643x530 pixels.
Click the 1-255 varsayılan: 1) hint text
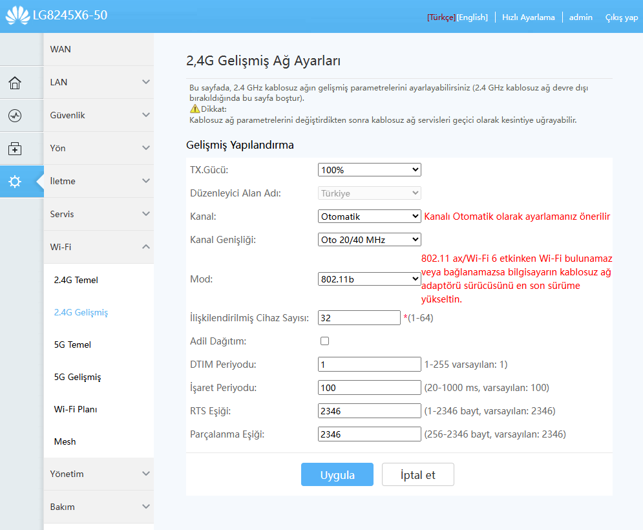coord(466,365)
